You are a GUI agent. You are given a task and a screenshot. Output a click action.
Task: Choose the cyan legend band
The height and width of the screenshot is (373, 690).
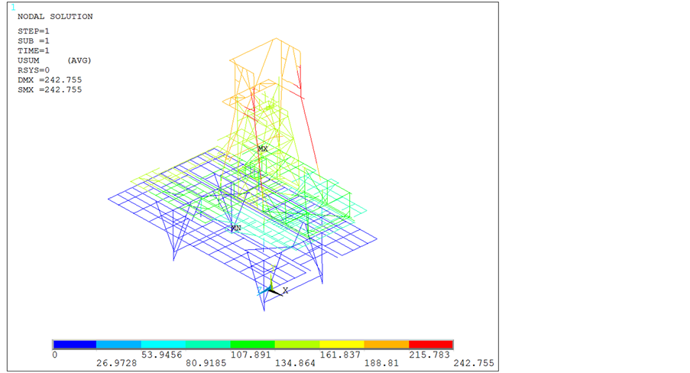click(x=164, y=344)
